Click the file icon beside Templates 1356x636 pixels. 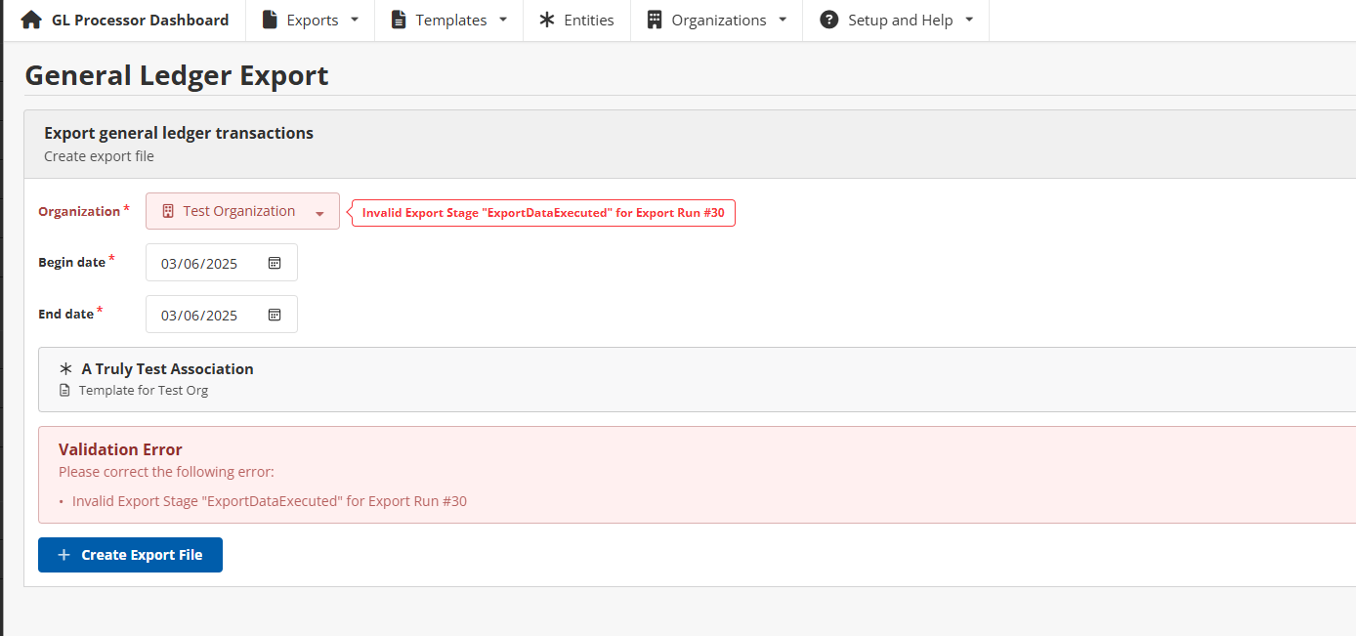pyautogui.click(x=400, y=20)
